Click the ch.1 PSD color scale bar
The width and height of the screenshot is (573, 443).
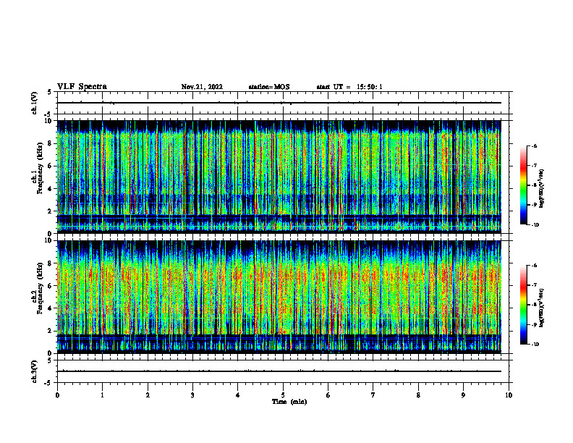click(x=524, y=185)
